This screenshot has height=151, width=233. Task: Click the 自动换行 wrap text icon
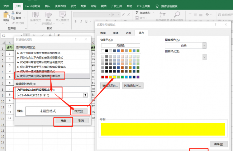(x=220, y=15)
